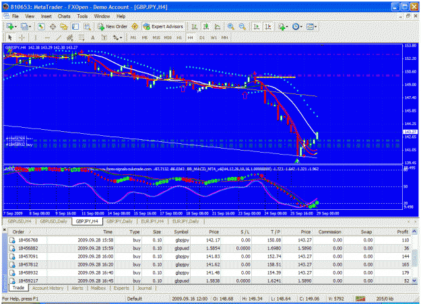Toggle the Auto Scroll chart icon

(x=257, y=26)
